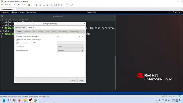Enable Automatically connect to VPN checkbox

[x=17, y=43]
